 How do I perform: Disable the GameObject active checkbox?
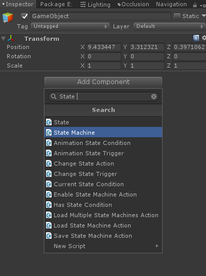(x=24, y=17)
